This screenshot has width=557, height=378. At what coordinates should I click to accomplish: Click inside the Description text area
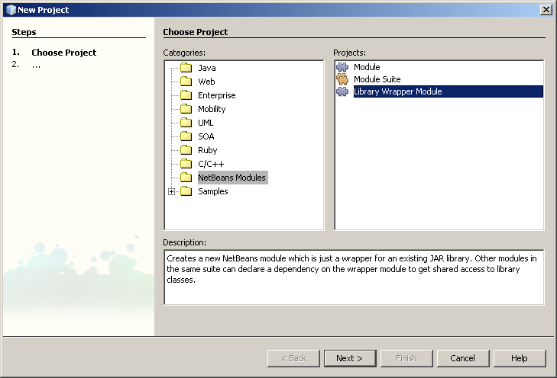pos(354,277)
